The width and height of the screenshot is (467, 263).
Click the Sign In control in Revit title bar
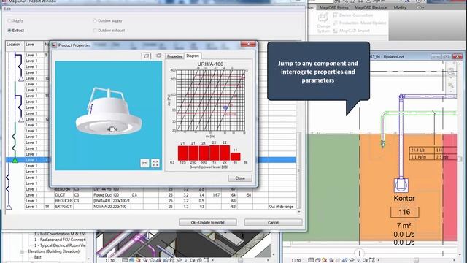[x=378, y=1]
